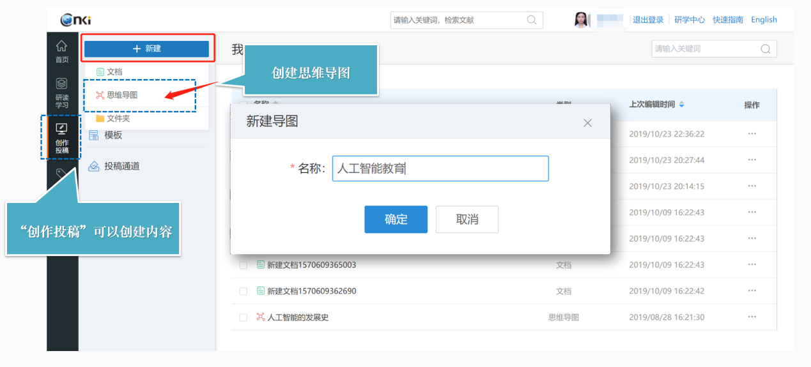Open the user avatar picture
Image resolution: width=811 pixels, height=367 pixels.
tap(582, 20)
